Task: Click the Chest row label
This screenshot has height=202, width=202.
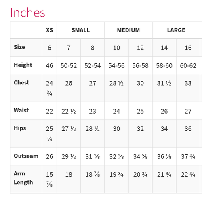Action: (x=21, y=82)
